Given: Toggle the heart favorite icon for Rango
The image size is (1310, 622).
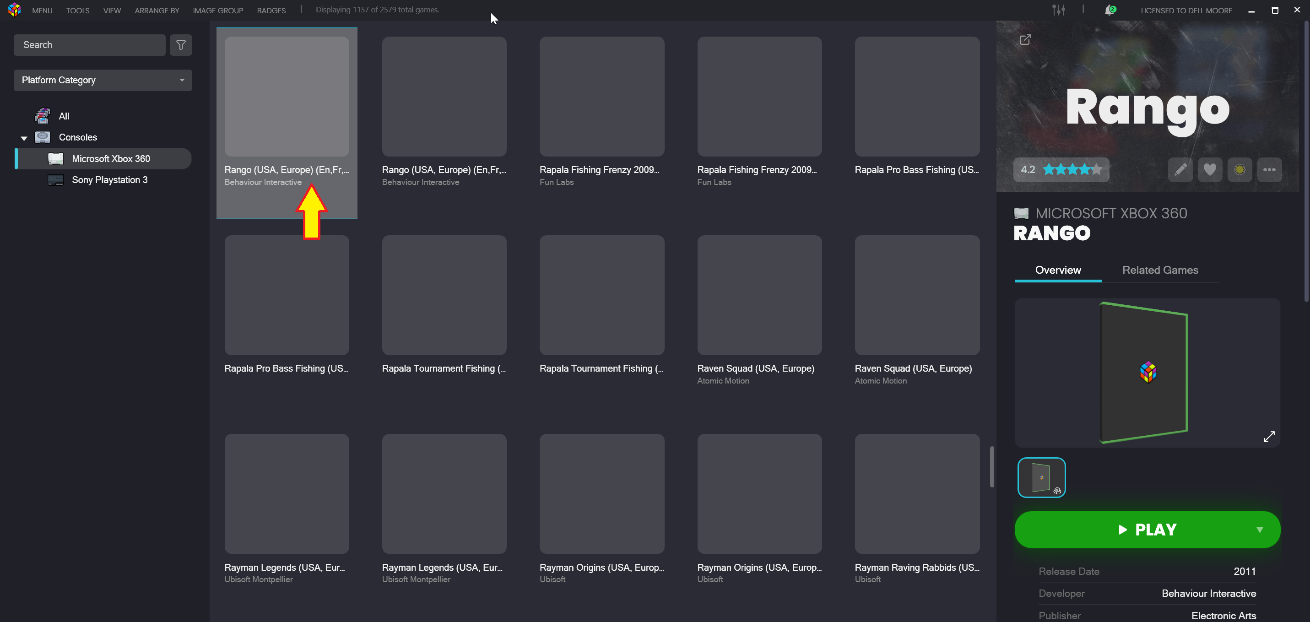Looking at the screenshot, I should pos(1210,170).
